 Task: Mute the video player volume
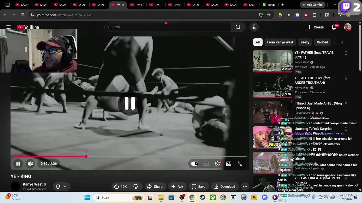[30, 164]
